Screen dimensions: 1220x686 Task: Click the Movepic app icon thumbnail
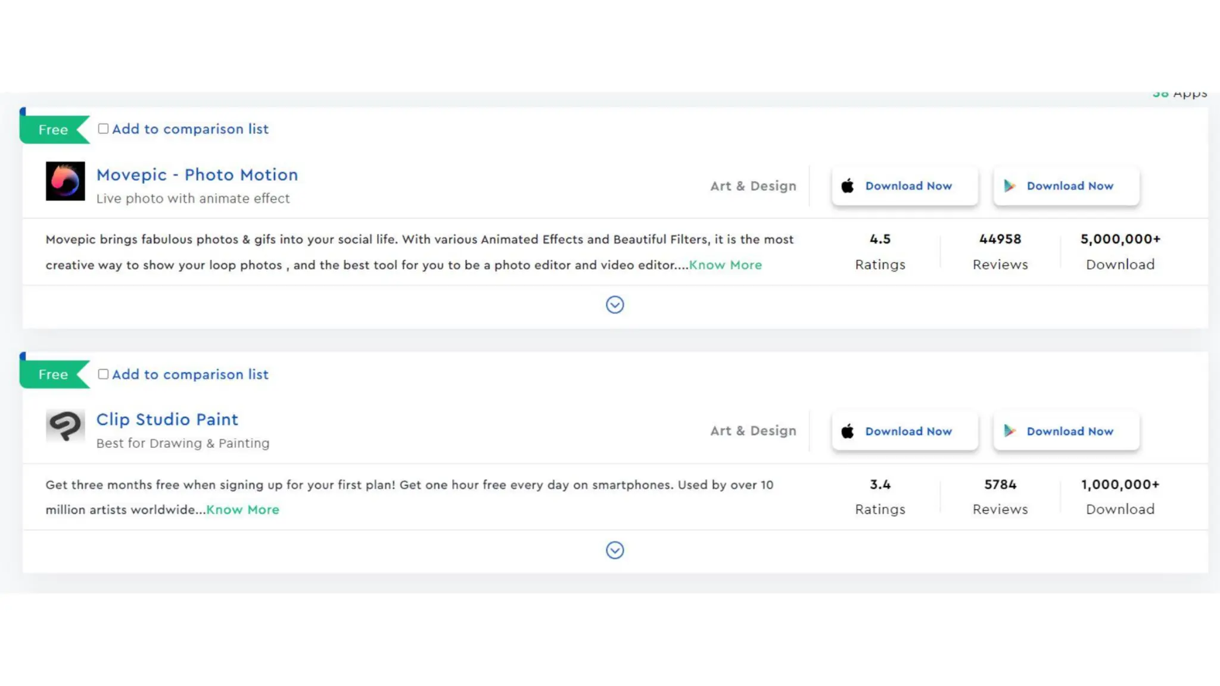(x=65, y=181)
